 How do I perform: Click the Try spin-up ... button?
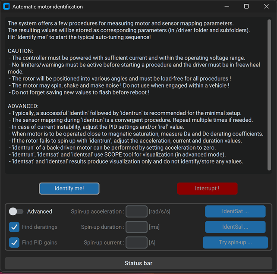pyautogui.click(x=235, y=243)
